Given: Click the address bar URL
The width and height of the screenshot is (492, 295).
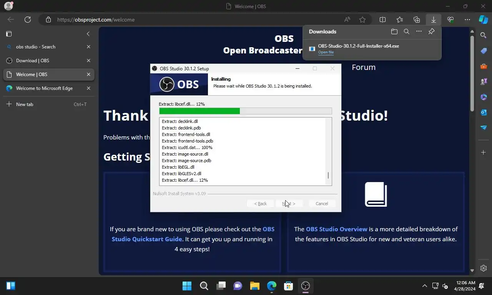Looking at the screenshot, I should coord(96,20).
